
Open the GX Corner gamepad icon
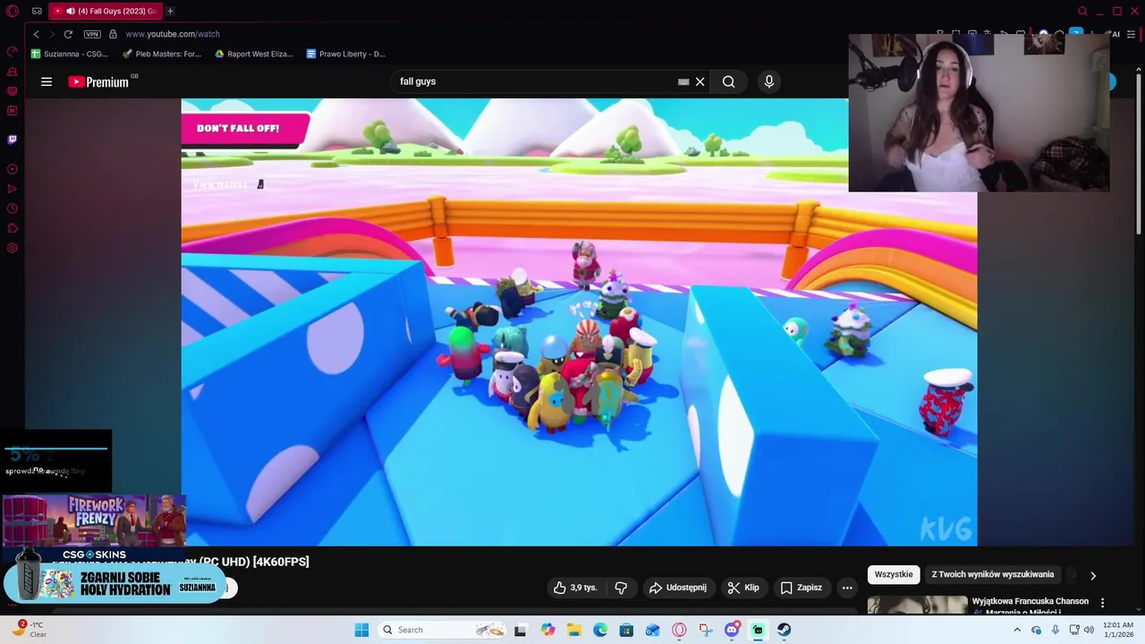pos(37,11)
